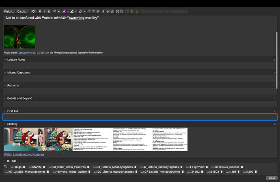Open the text color picker dropdown
The image size is (280, 182).
coord(68,11)
